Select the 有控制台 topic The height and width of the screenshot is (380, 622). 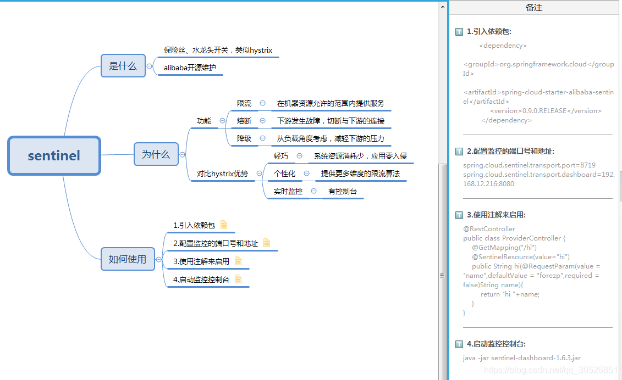(x=342, y=192)
